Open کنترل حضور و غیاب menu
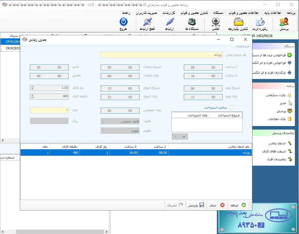 pos(194,13)
